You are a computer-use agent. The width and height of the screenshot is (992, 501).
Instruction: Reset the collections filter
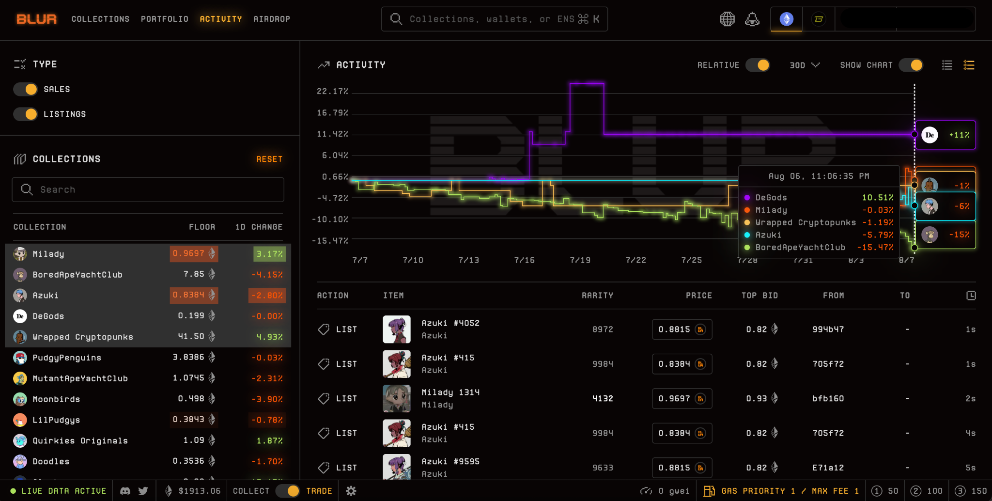click(x=269, y=159)
